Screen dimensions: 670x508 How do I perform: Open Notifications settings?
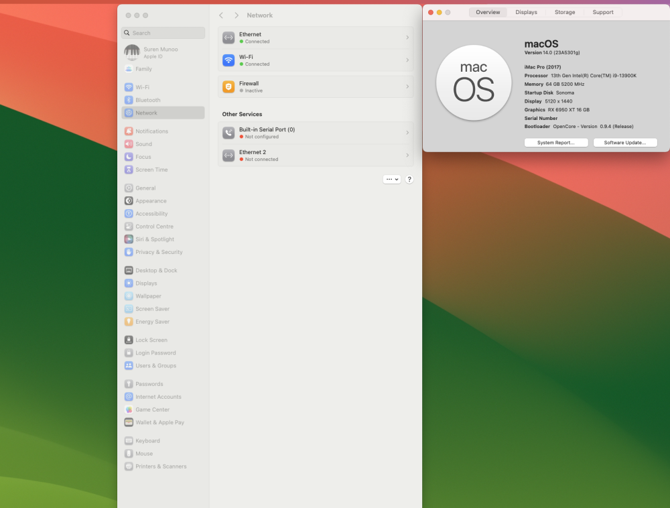coord(163,131)
